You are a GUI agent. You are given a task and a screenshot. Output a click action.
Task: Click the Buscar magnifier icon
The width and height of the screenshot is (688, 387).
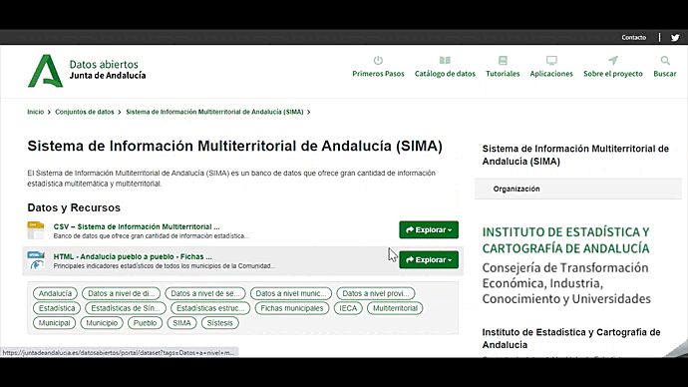click(665, 60)
